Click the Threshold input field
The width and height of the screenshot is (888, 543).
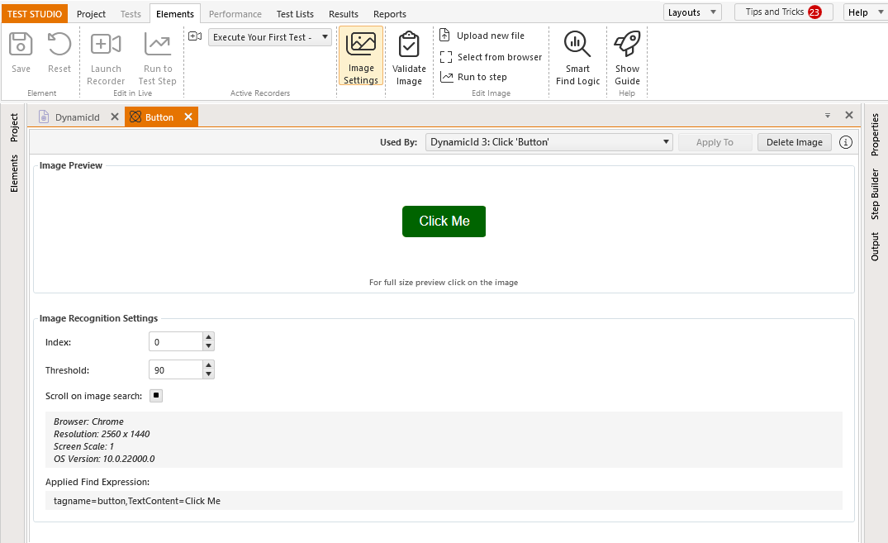[x=176, y=370]
